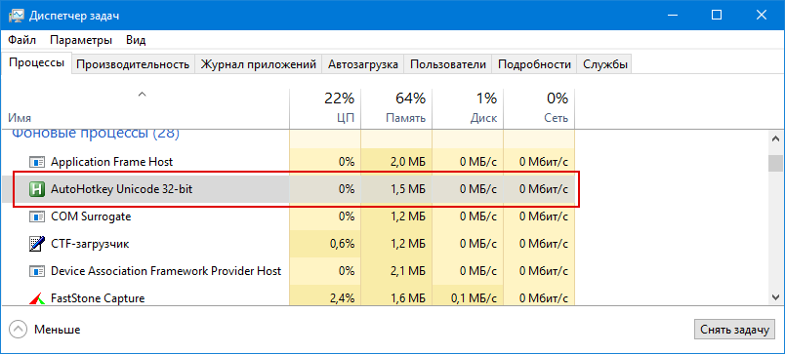Click the Task Manager title bar icon

tap(16, 16)
